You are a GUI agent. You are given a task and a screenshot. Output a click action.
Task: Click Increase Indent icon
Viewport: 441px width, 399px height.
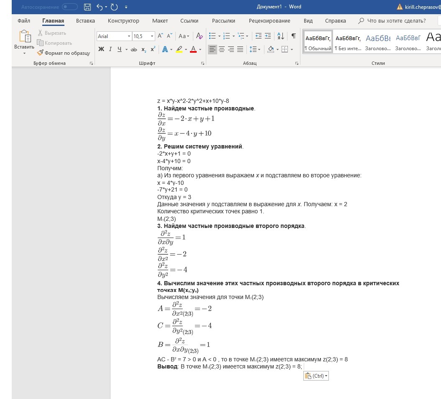tap(268, 36)
